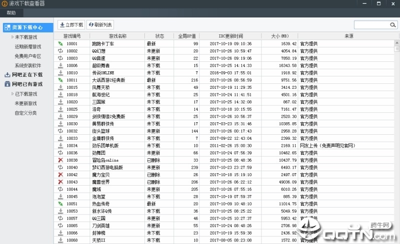Click the download icon for game 10053
This screenshot has width=400, height=244.
tap(60, 211)
